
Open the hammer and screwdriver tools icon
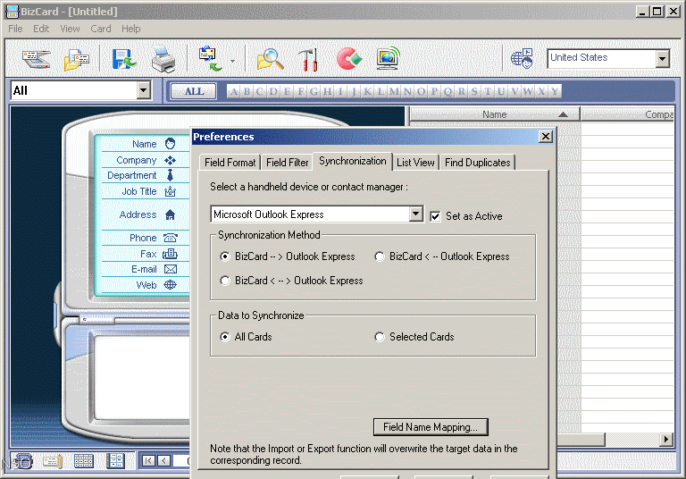(x=308, y=59)
